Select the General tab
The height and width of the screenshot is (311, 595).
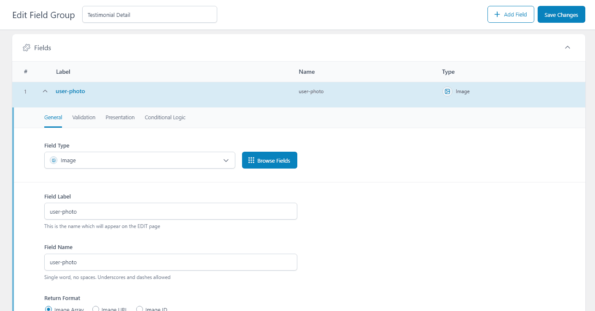(x=53, y=118)
